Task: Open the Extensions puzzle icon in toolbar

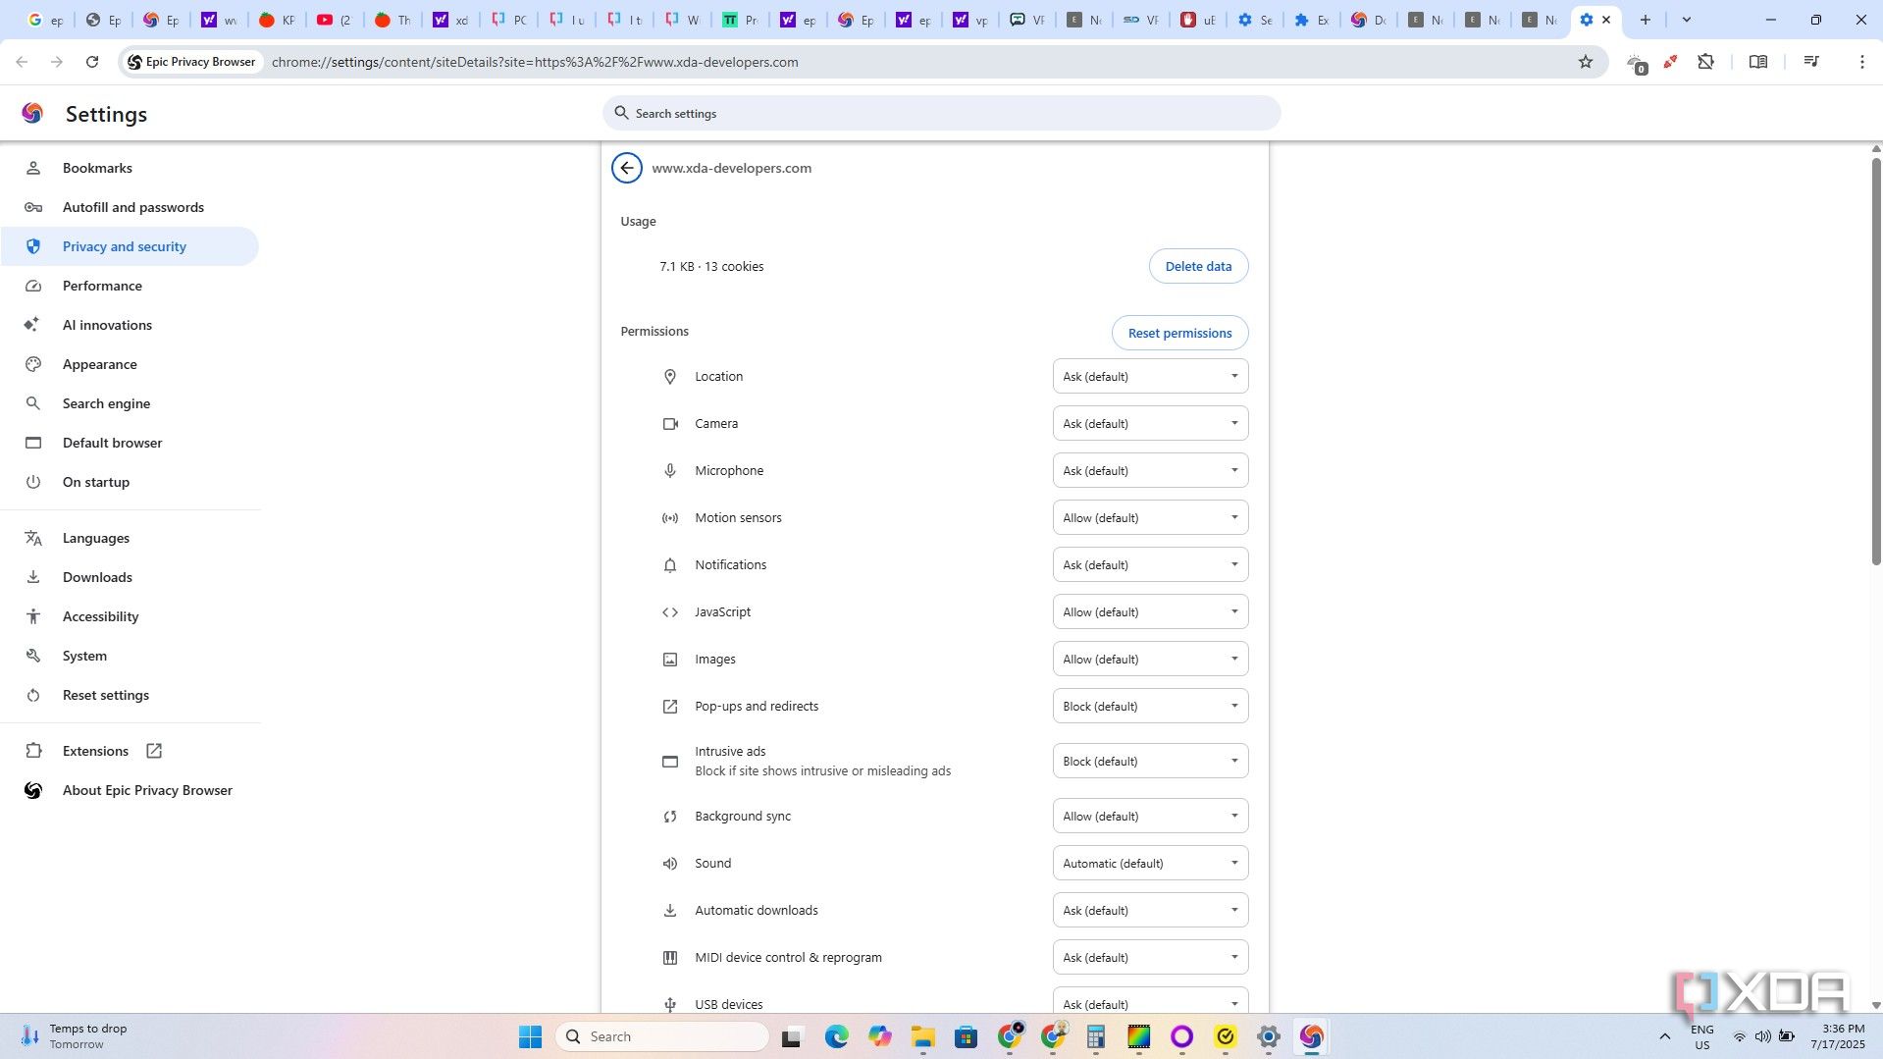Action: pyautogui.click(x=1706, y=62)
